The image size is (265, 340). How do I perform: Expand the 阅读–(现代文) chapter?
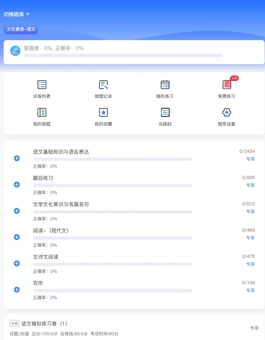click(x=17, y=237)
